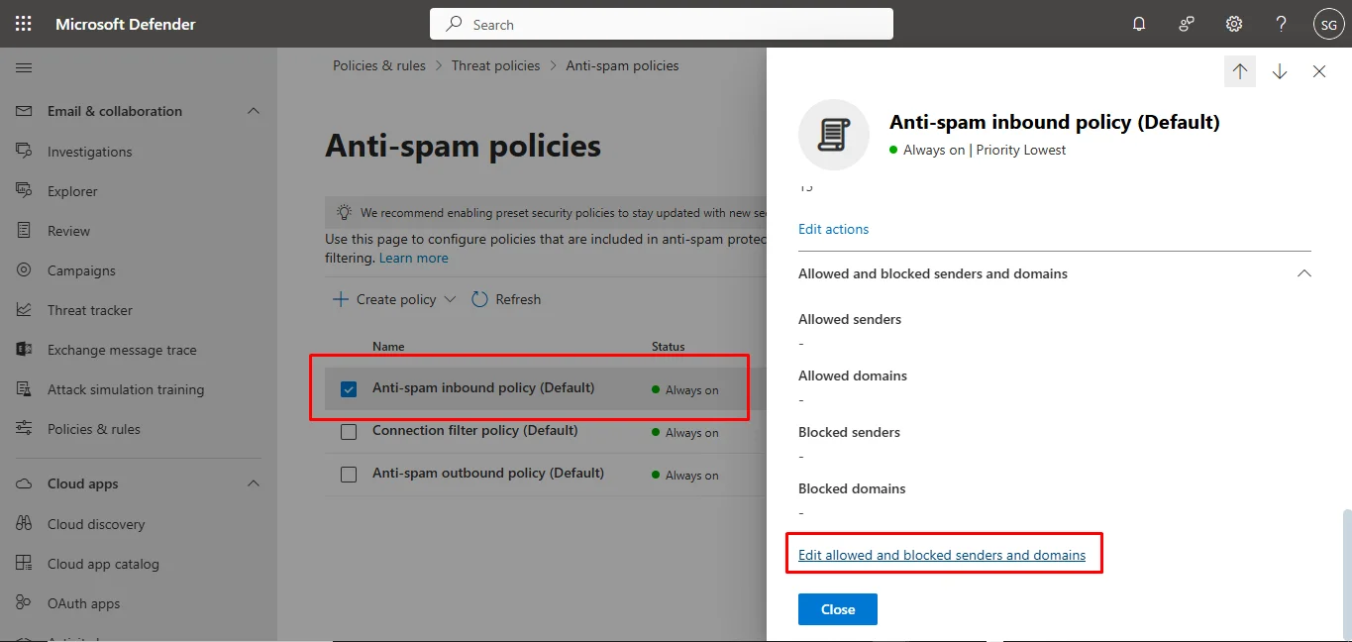Uncheck Anti-spam inbound policy checkbox
Screen dimensions: 1352x642
tap(349, 389)
